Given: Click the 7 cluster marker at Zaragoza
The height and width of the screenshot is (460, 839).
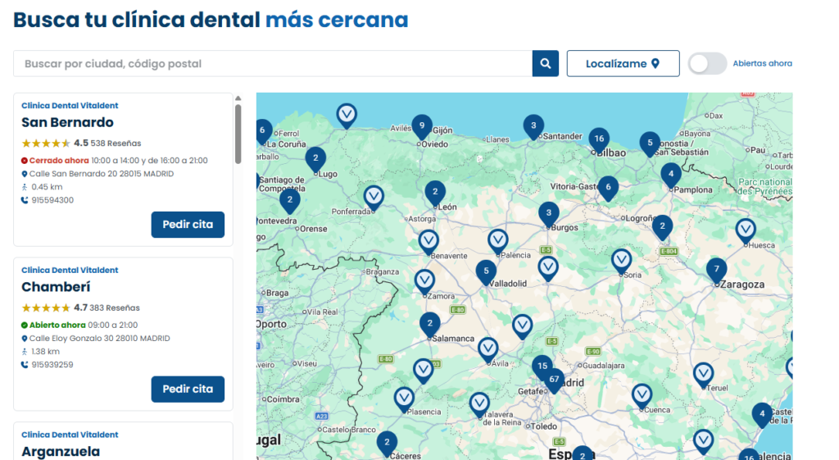Looking at the screenshot, I should [716, 271].
